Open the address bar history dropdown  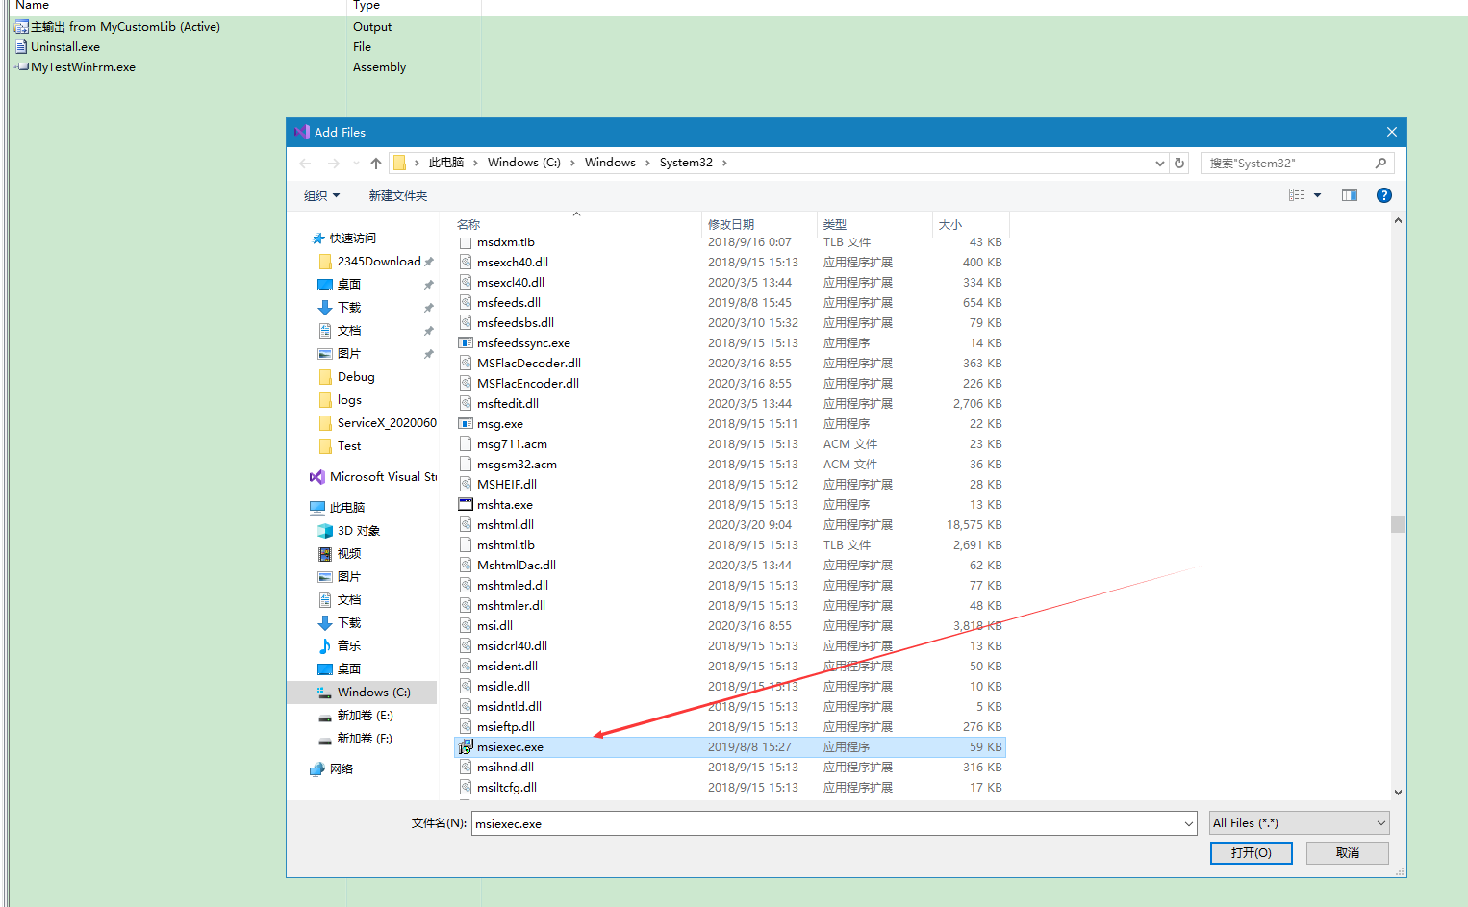(x=1158, y=163)
